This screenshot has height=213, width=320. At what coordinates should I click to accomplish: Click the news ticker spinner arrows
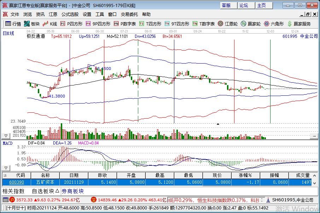coord(262,200)
